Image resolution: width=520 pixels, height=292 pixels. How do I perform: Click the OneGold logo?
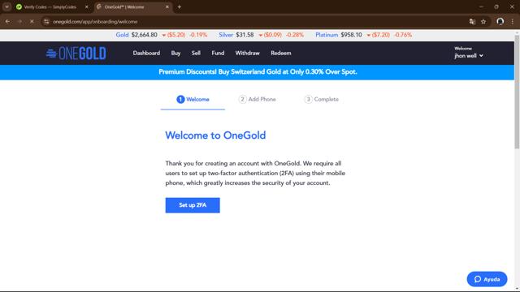pos(76,54)
